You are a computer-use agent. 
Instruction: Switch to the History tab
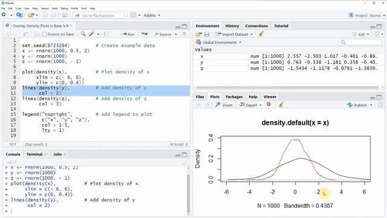pyautogui.click(x=232, y=25)
